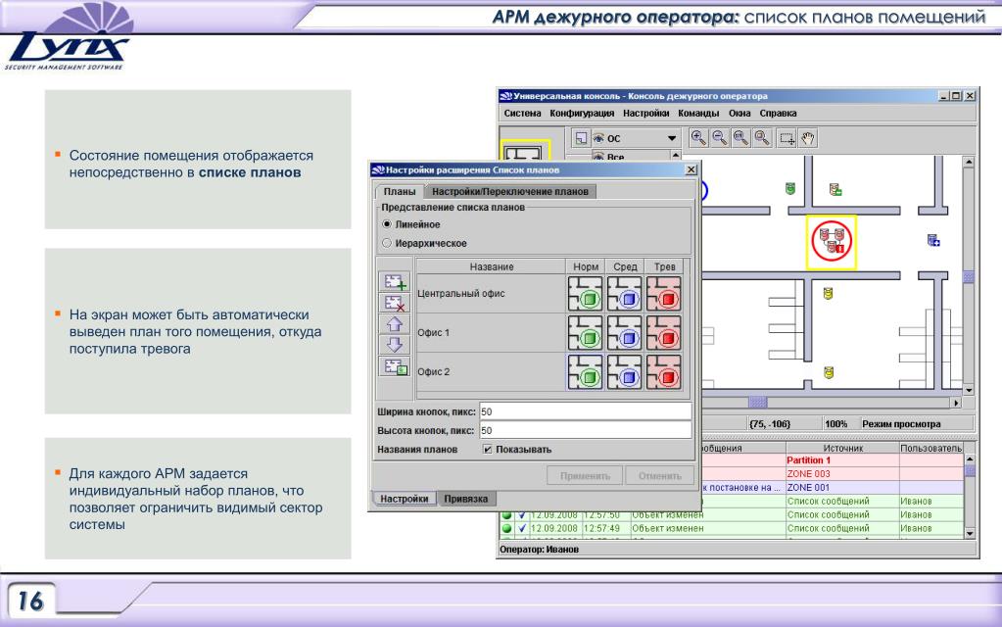Viewport: 1002px width, 627px height.
Task: Select the Иерархическое radio button
Action: 387,243
